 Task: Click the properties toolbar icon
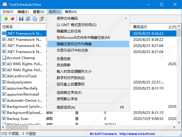tap(42, 19)
